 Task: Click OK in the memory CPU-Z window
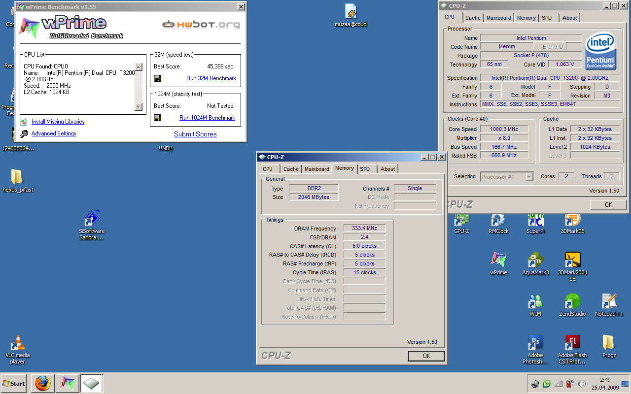click(x=426, y=356)
